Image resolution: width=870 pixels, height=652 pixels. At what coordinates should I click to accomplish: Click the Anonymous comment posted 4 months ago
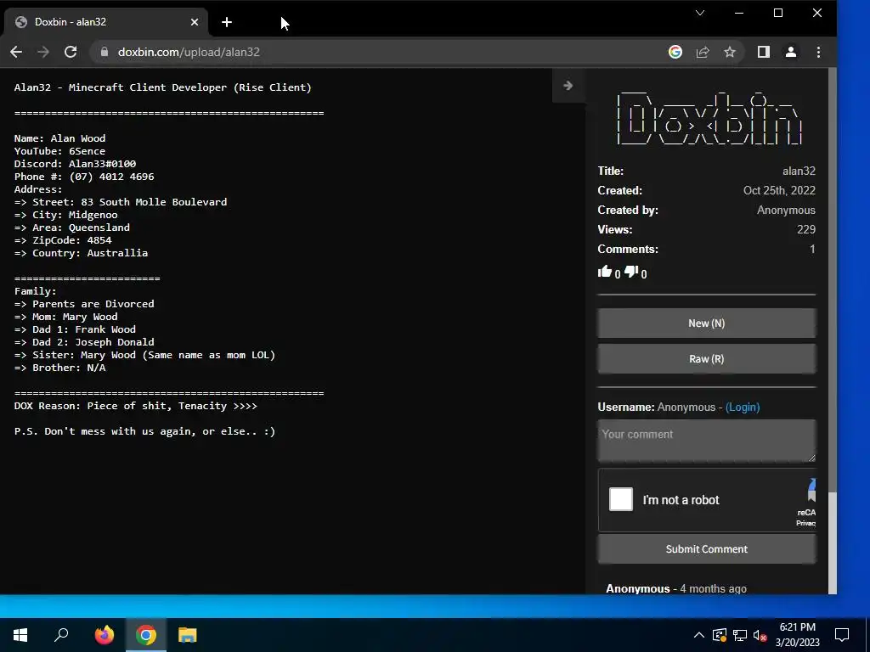[x=675, y=589]
